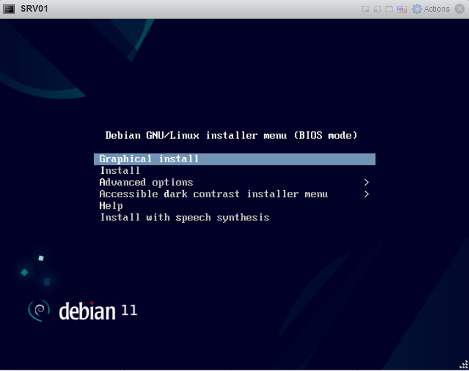Click the debian 11 text logo
The width and height of the screenshot is (469, 371).
click(x=97, y=311)
